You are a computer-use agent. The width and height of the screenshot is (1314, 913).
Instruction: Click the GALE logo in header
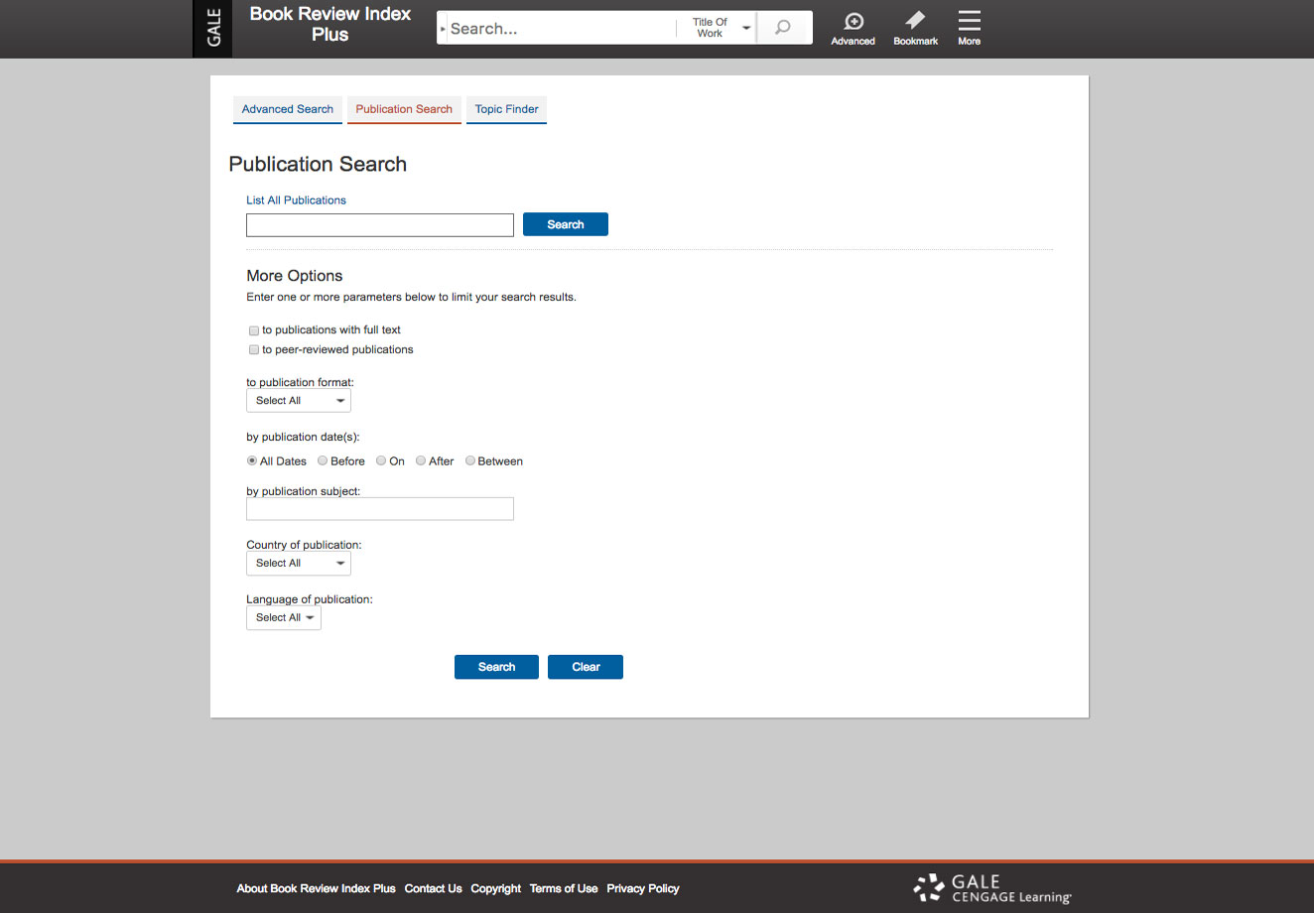212,28
